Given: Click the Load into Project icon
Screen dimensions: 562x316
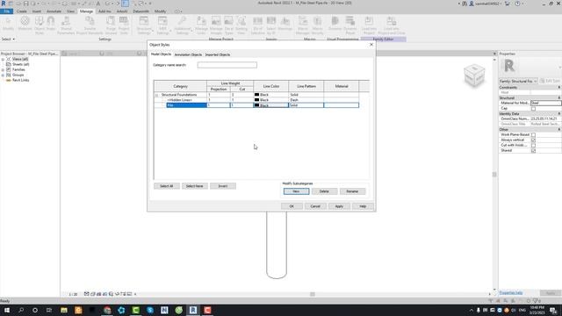Looking at the screenshot, I should coord(369,25).
